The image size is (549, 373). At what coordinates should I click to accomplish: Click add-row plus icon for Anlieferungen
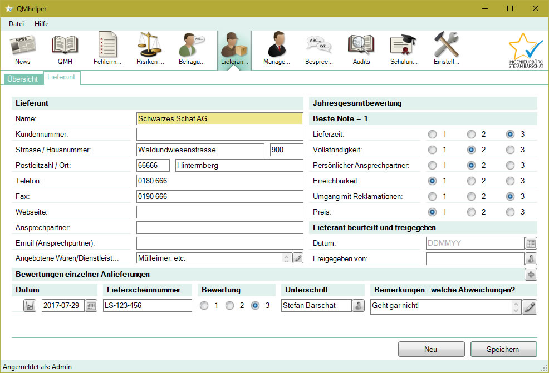click(x=531, y=275)
